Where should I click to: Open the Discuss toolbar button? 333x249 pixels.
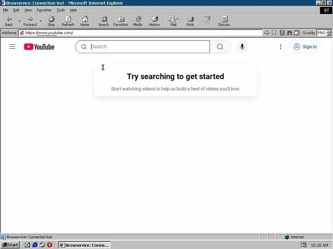click(224, 21)
